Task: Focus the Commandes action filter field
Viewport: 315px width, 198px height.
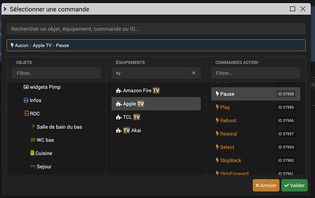Action: (x=256, y=73)
